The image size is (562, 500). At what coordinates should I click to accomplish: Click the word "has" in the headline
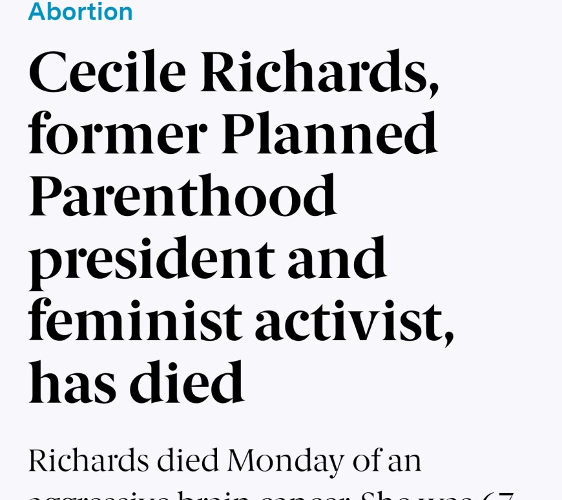[x=72, y=382]
